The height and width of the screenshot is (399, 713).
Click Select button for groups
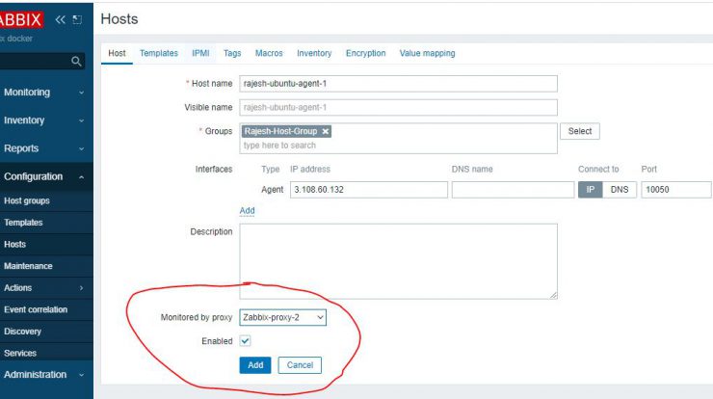click(x=580, y=131)
